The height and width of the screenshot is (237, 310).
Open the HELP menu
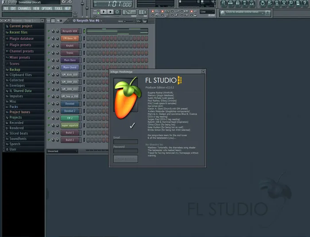pyautogui.click(x=67, y=8)
